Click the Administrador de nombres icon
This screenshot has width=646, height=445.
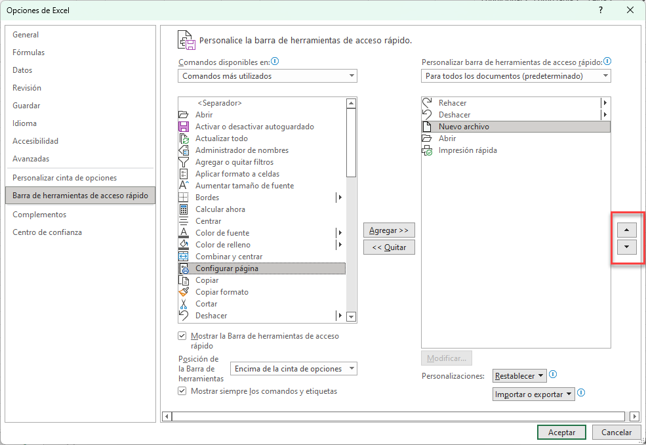tap(184, 150)
